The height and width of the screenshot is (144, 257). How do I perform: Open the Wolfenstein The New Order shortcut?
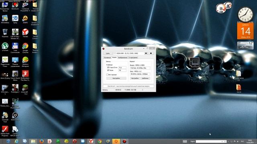point(25,76)
